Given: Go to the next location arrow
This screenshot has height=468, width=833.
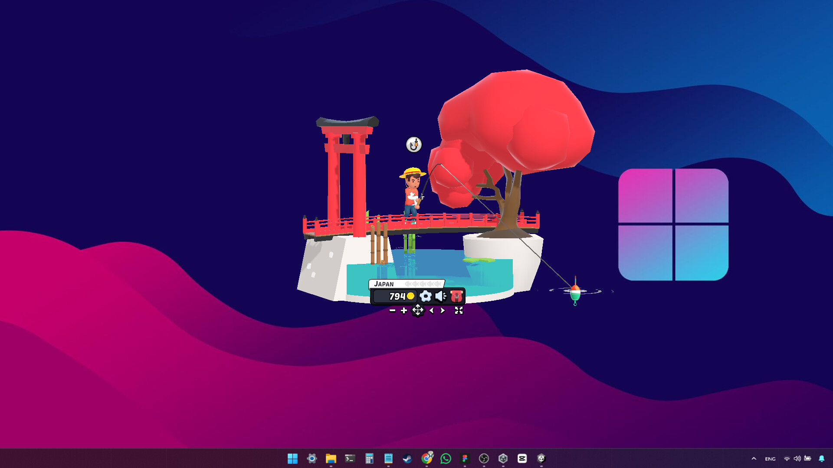Looking at the screenshot, I should [443, 310].
